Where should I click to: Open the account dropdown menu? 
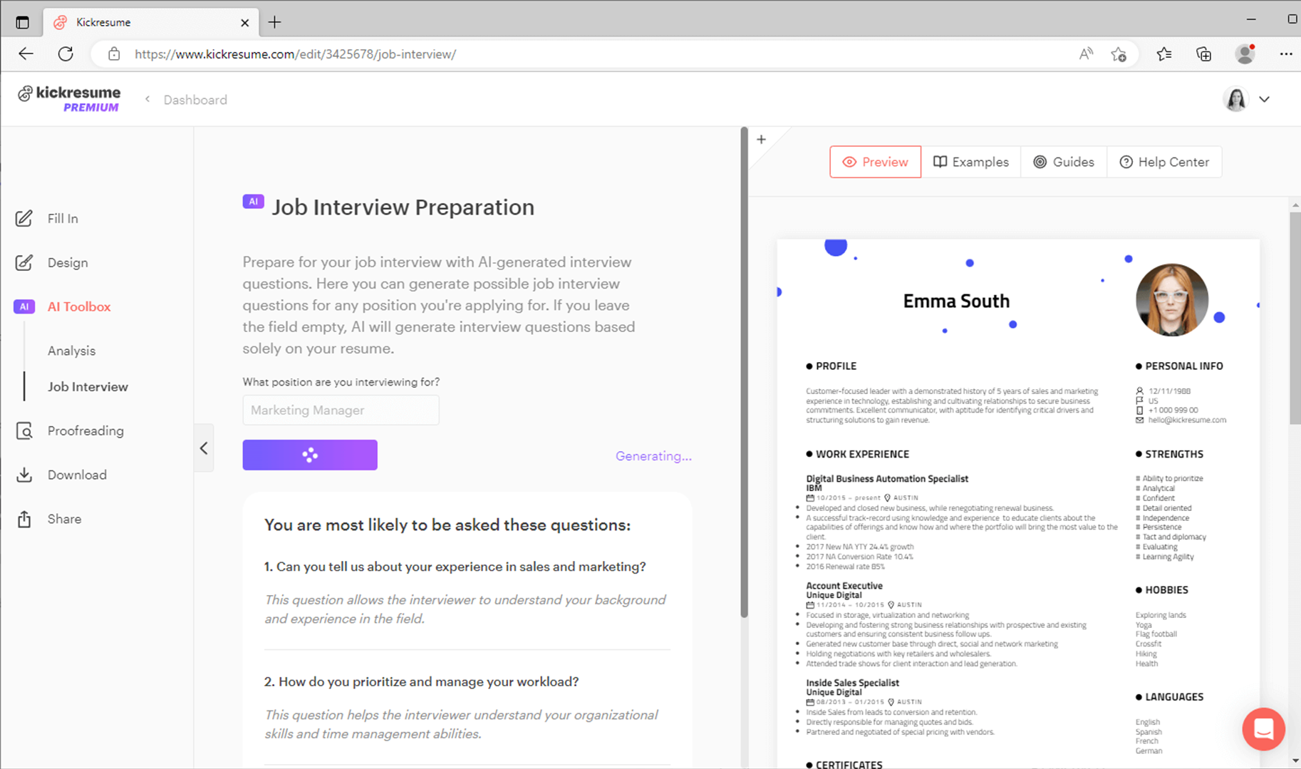coord(1265,99)
